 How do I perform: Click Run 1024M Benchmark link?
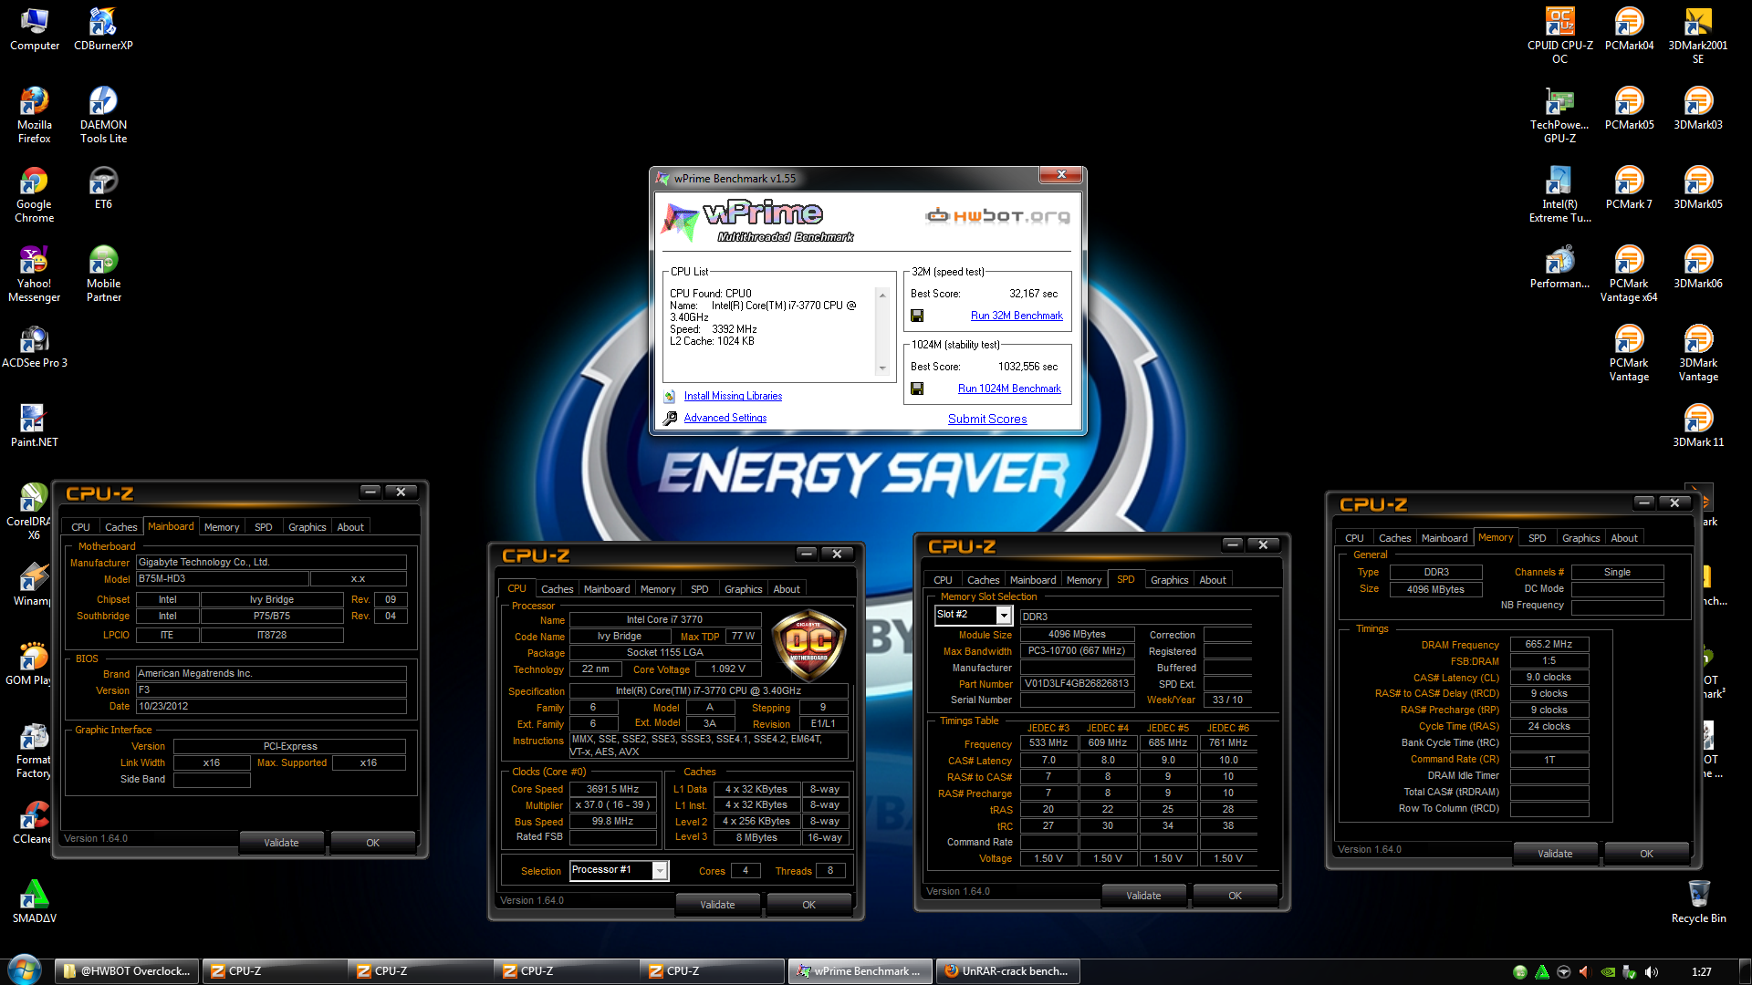click(x=1009, y=389)
